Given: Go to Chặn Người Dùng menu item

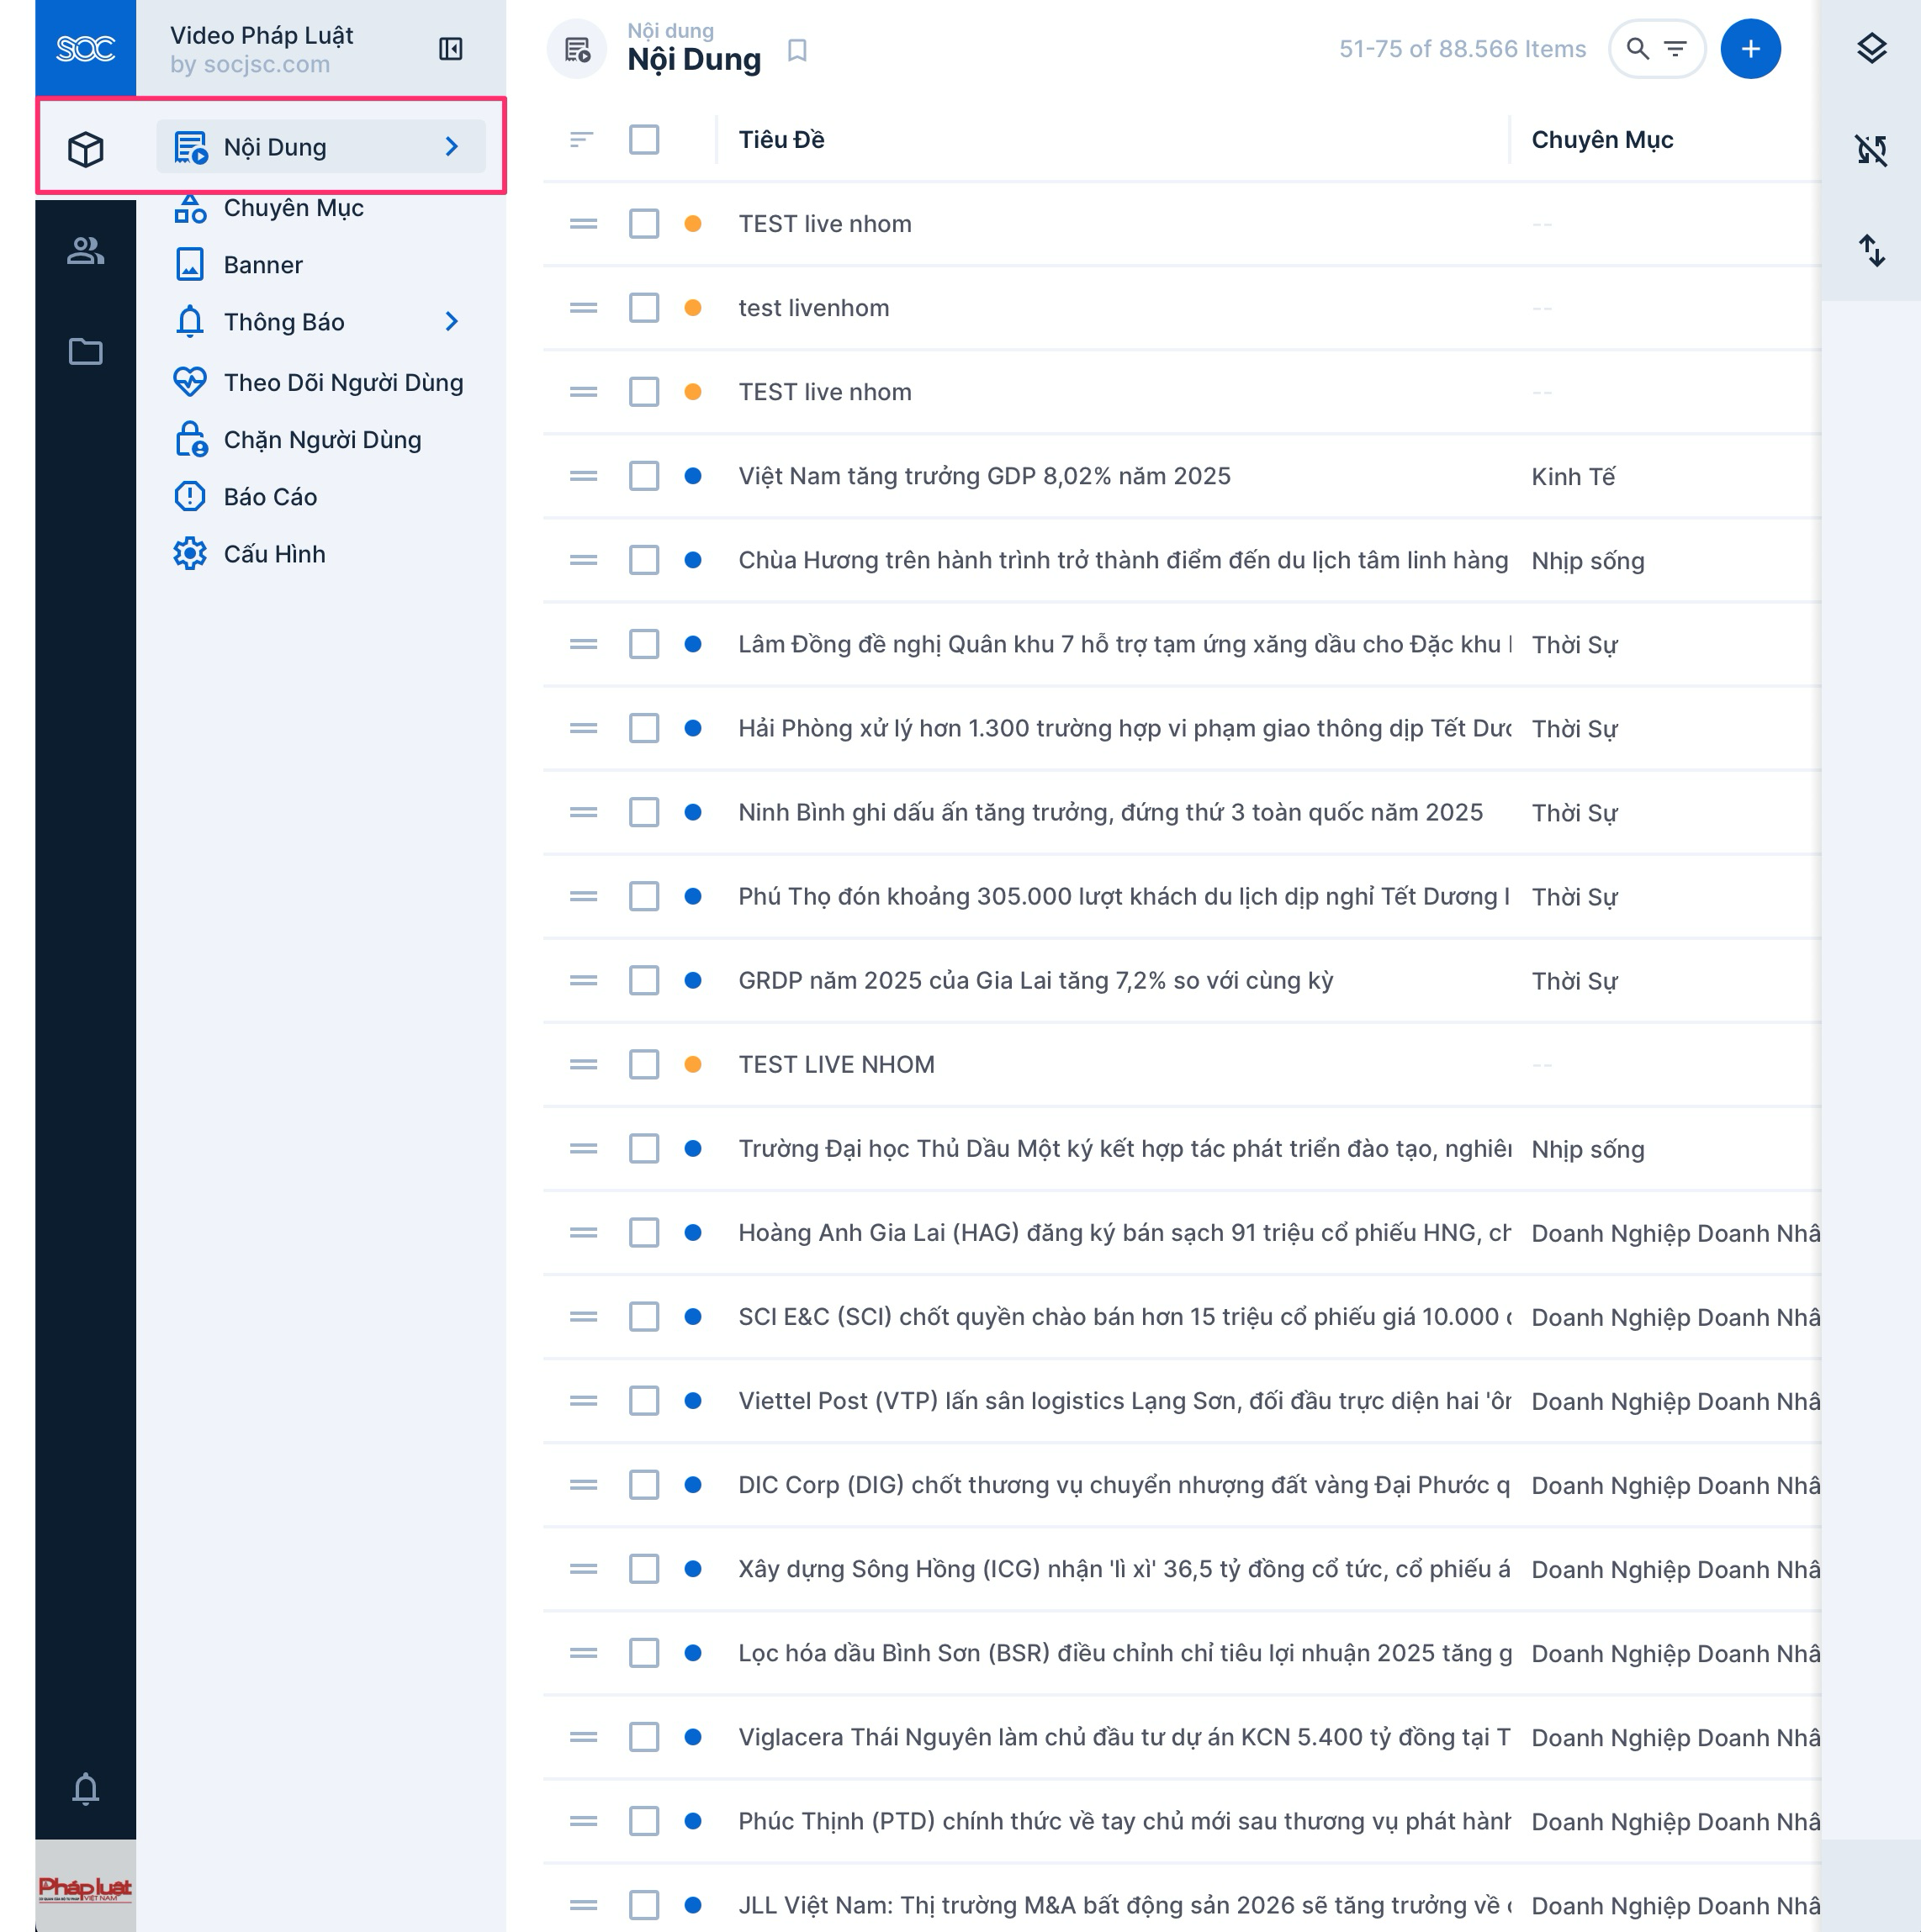Looking at the screenshot, I should 322,440.
